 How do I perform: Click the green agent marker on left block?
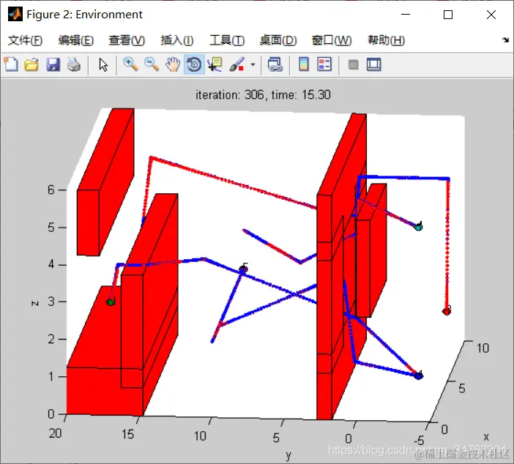pos(111,302)
